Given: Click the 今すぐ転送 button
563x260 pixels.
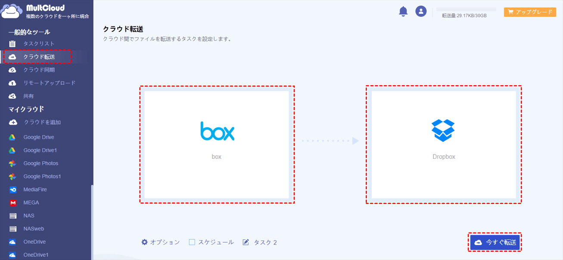Looking at the screenshot, I should (495, 243).
